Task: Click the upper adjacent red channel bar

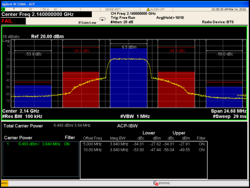Action: pyautogui.click(x=176, y=89)
